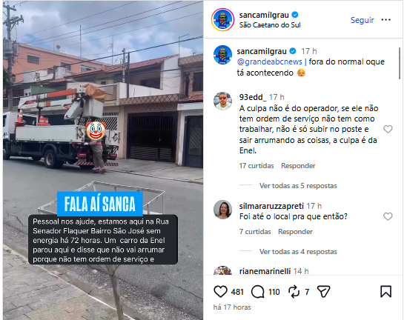Like the comment by 93edd_

click(388, 129)
